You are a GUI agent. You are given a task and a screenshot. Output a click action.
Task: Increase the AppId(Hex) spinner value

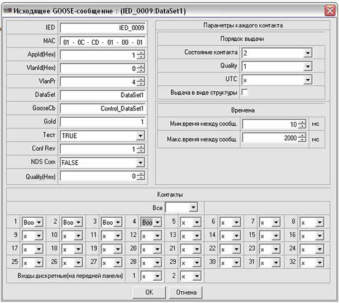click(x=141, y=52)
